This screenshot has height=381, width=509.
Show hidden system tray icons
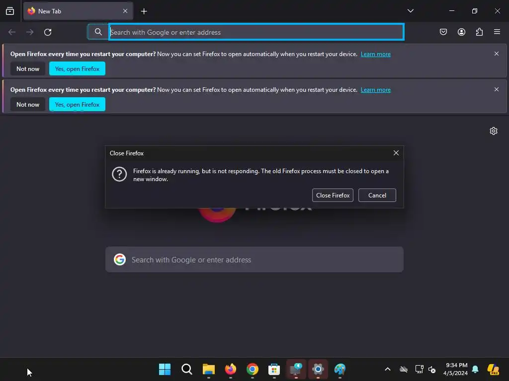(388, 369)
